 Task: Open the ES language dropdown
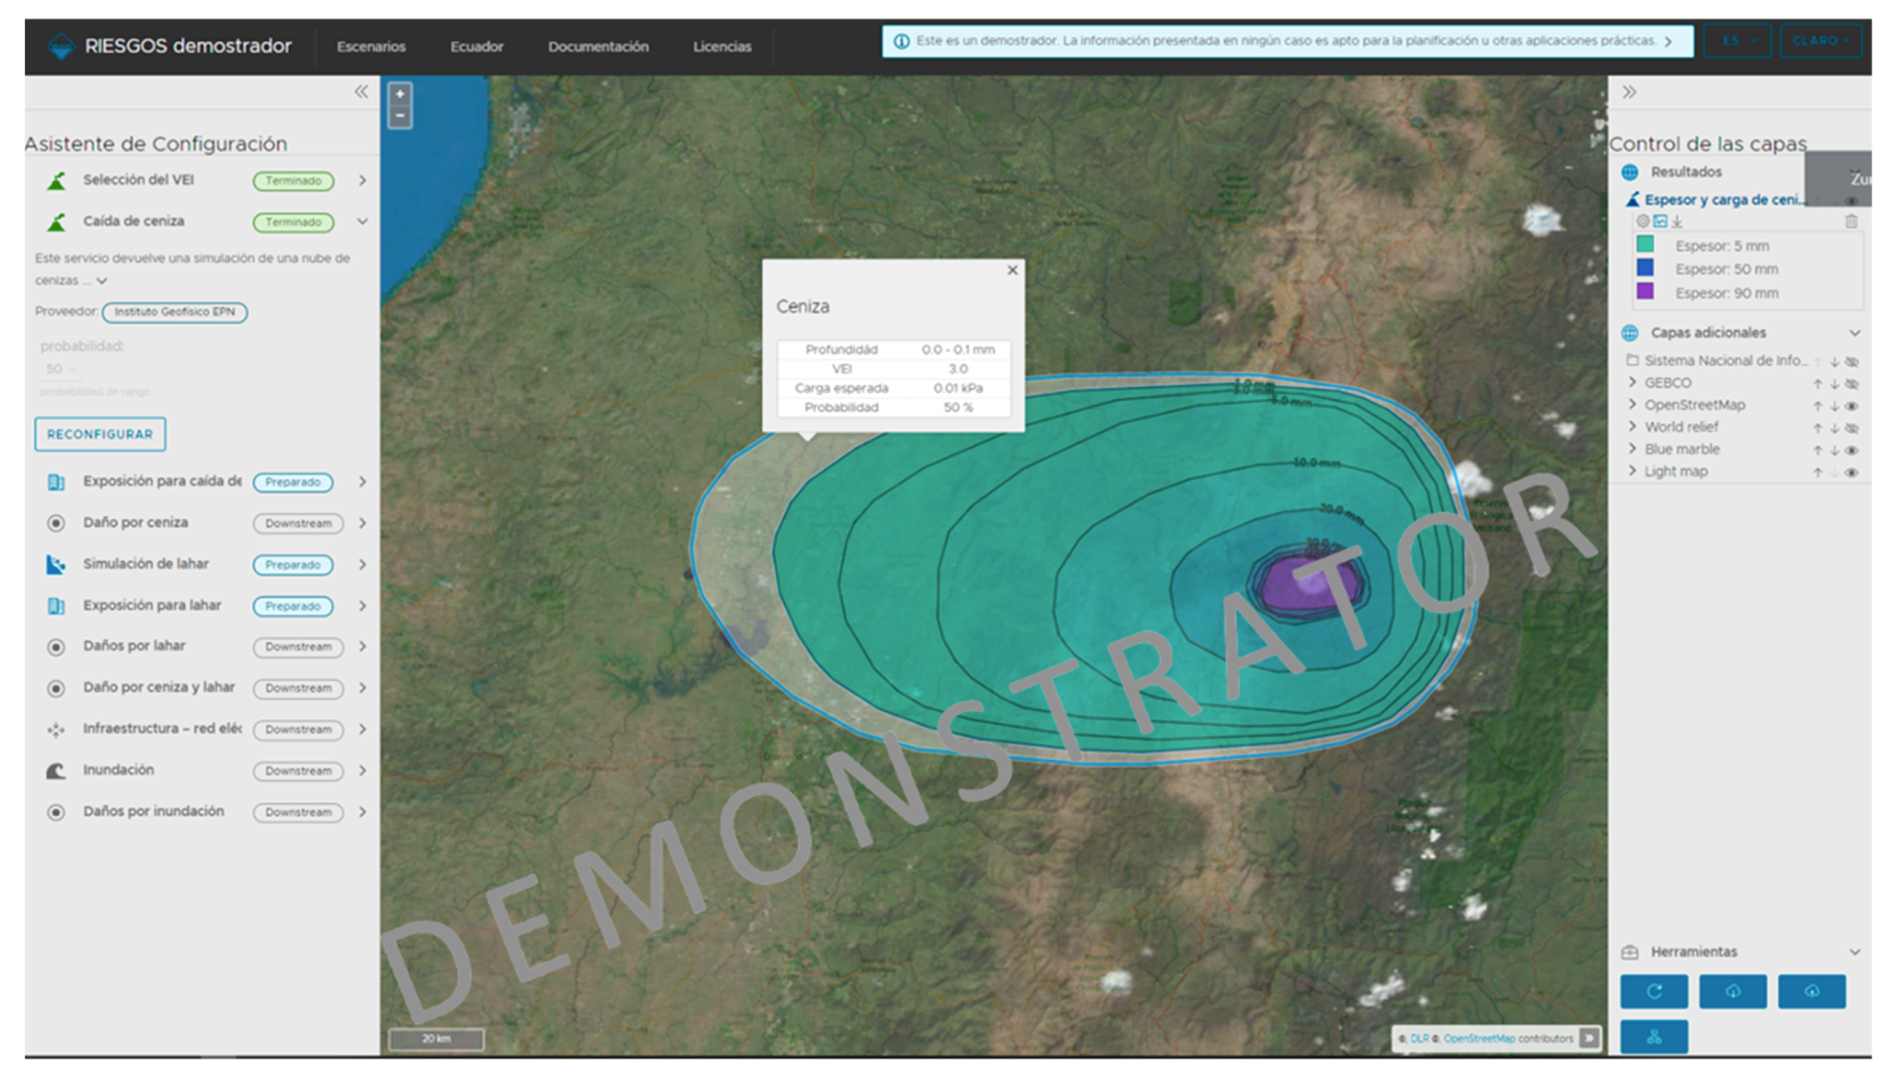click(x=1737, y=41)
